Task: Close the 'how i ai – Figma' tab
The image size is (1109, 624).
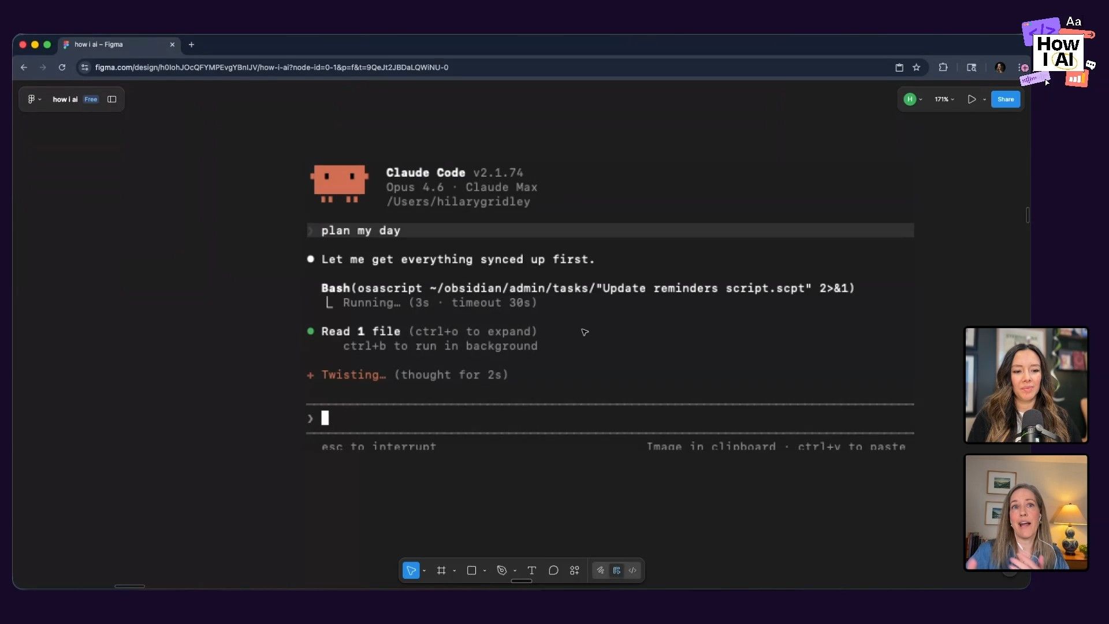Action: point(172,44)
